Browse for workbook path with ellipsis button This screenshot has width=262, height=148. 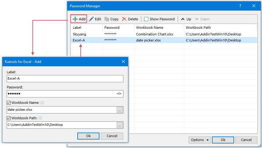(120, 125)
